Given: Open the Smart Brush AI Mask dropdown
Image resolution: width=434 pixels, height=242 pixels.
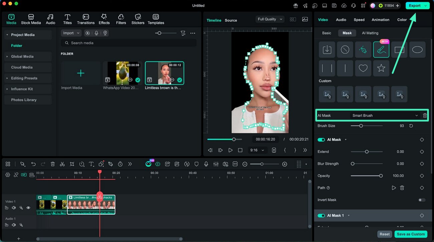Looking at the screenshot, I should coord(385,115).
